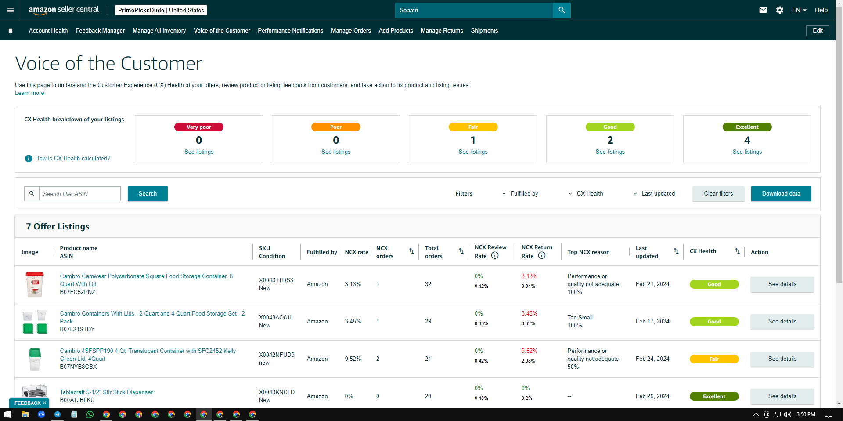Close the FEEDBACK tab with X

(44, 403)
